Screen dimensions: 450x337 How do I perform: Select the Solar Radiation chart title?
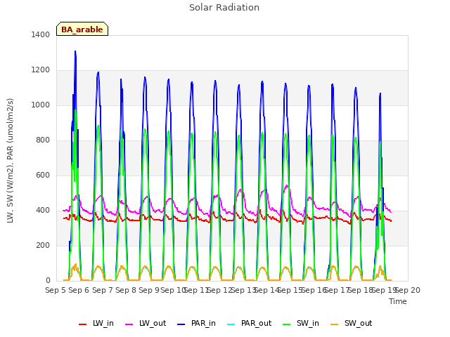click(x=224, y=8)
